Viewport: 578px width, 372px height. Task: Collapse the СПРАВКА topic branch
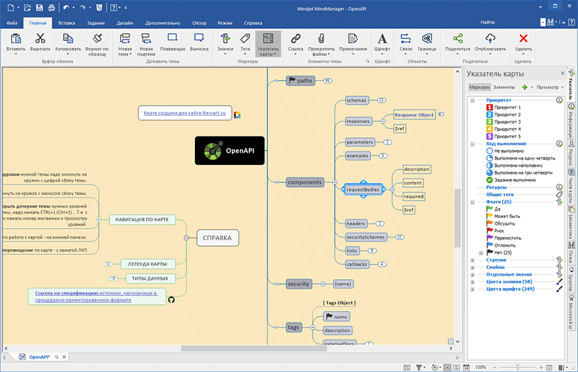point(186,238)
